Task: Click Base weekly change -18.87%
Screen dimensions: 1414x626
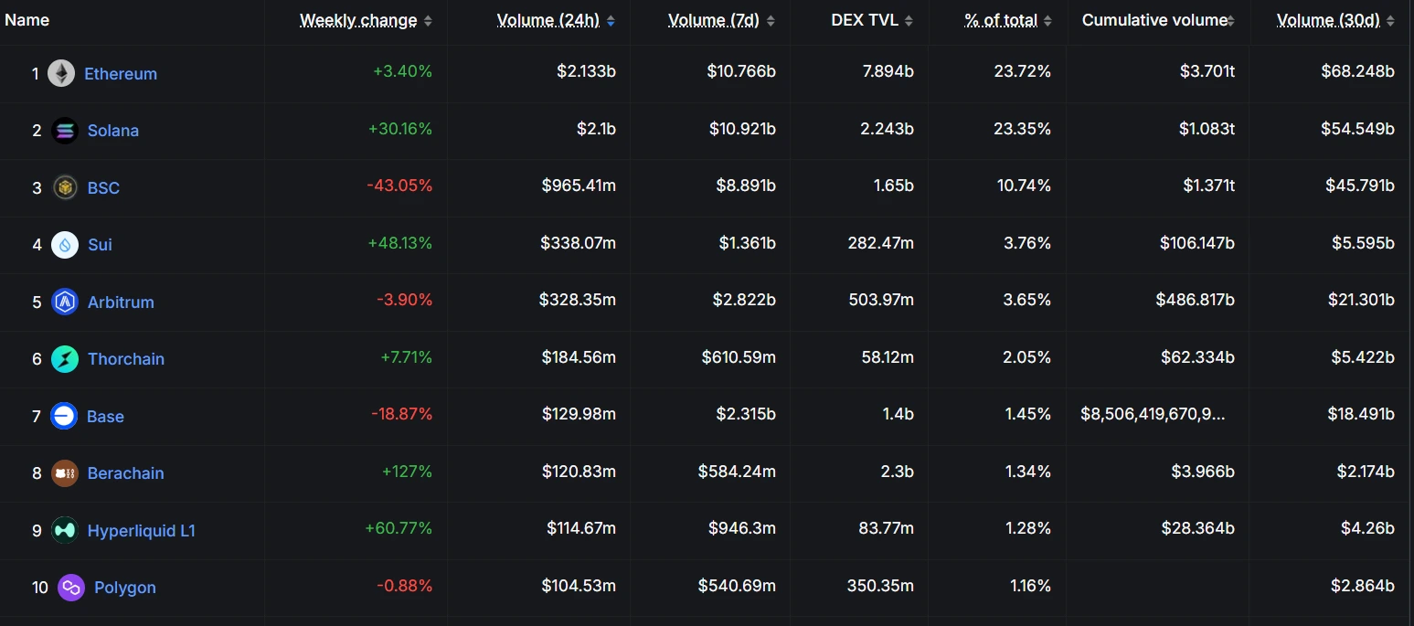Action: click(402, 414)
